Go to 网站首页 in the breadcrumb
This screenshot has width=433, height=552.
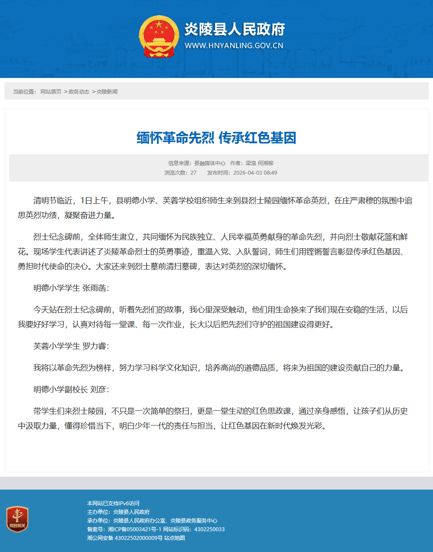pos(51,92)
